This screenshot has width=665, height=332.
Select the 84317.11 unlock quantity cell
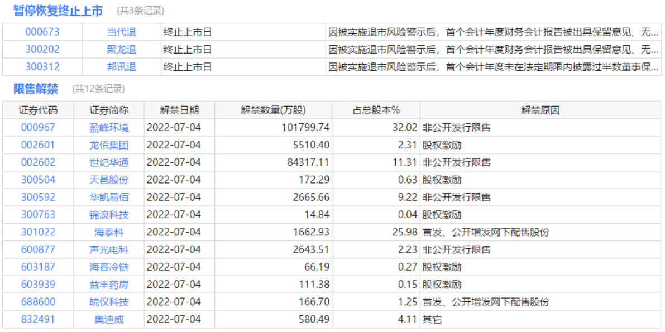click(273, 162)
